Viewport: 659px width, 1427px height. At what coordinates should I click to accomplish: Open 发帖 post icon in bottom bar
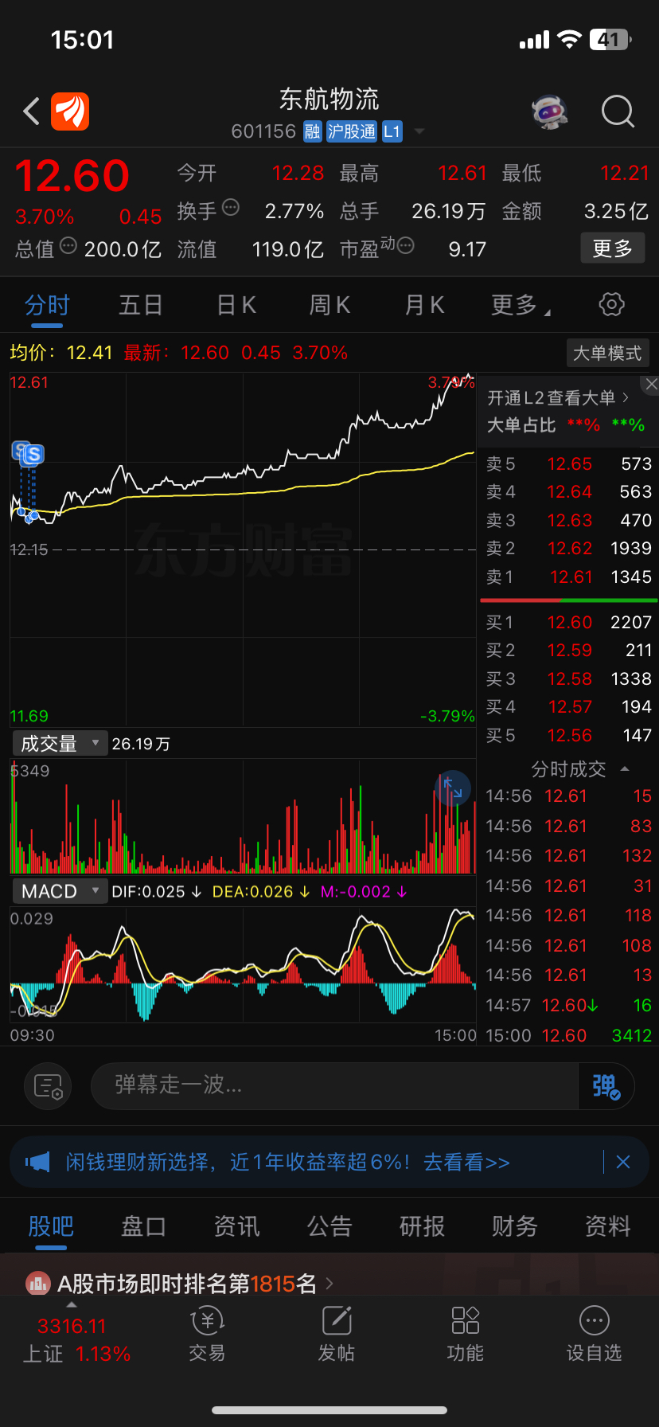tap(337, 1320)
